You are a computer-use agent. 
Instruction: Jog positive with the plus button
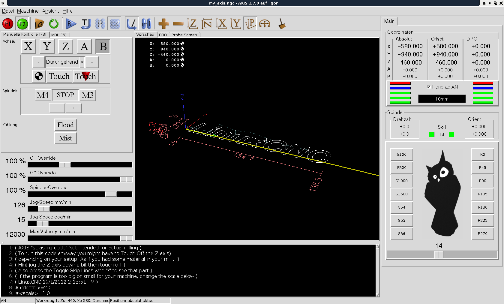(x=92, y=62)
